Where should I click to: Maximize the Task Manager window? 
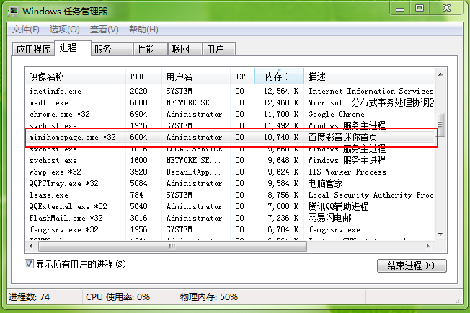(x=420, y=8)
